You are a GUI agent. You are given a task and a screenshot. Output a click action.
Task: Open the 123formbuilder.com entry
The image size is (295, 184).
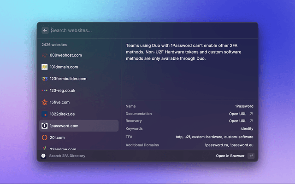click(x=79, y=79)
